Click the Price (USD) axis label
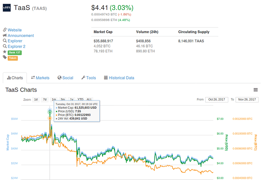The image size is (273, 180). point(226,142)
